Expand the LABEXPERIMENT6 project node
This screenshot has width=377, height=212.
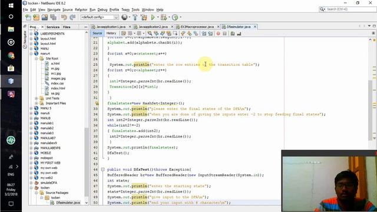tap(31, 34)
